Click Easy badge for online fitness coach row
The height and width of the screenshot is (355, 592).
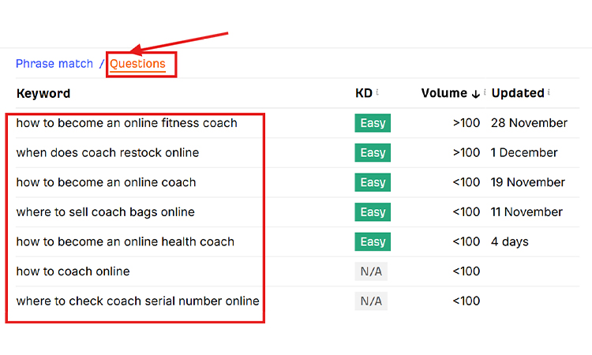coord(373,123)
